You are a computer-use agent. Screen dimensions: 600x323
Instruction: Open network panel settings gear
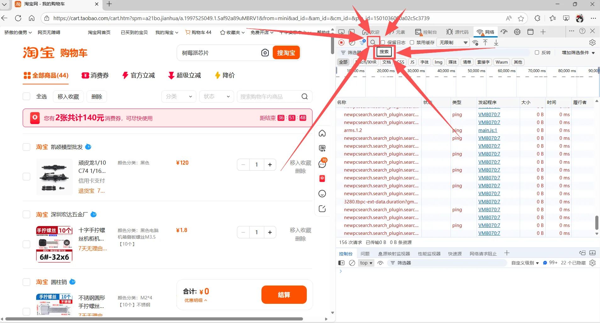[592, 42]
